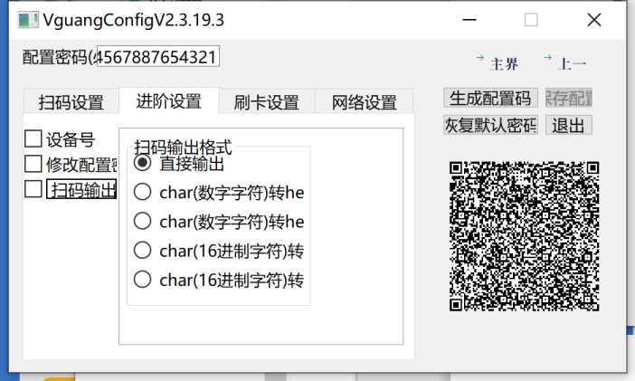The image size is (635, 381).
Task: Click the 生成配置码 button
Action: point(490,98)
